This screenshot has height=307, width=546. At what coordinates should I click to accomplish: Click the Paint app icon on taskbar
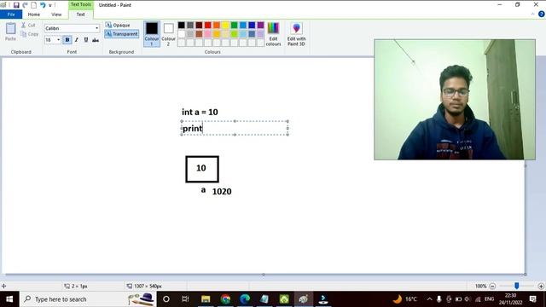tap(304, 299)
